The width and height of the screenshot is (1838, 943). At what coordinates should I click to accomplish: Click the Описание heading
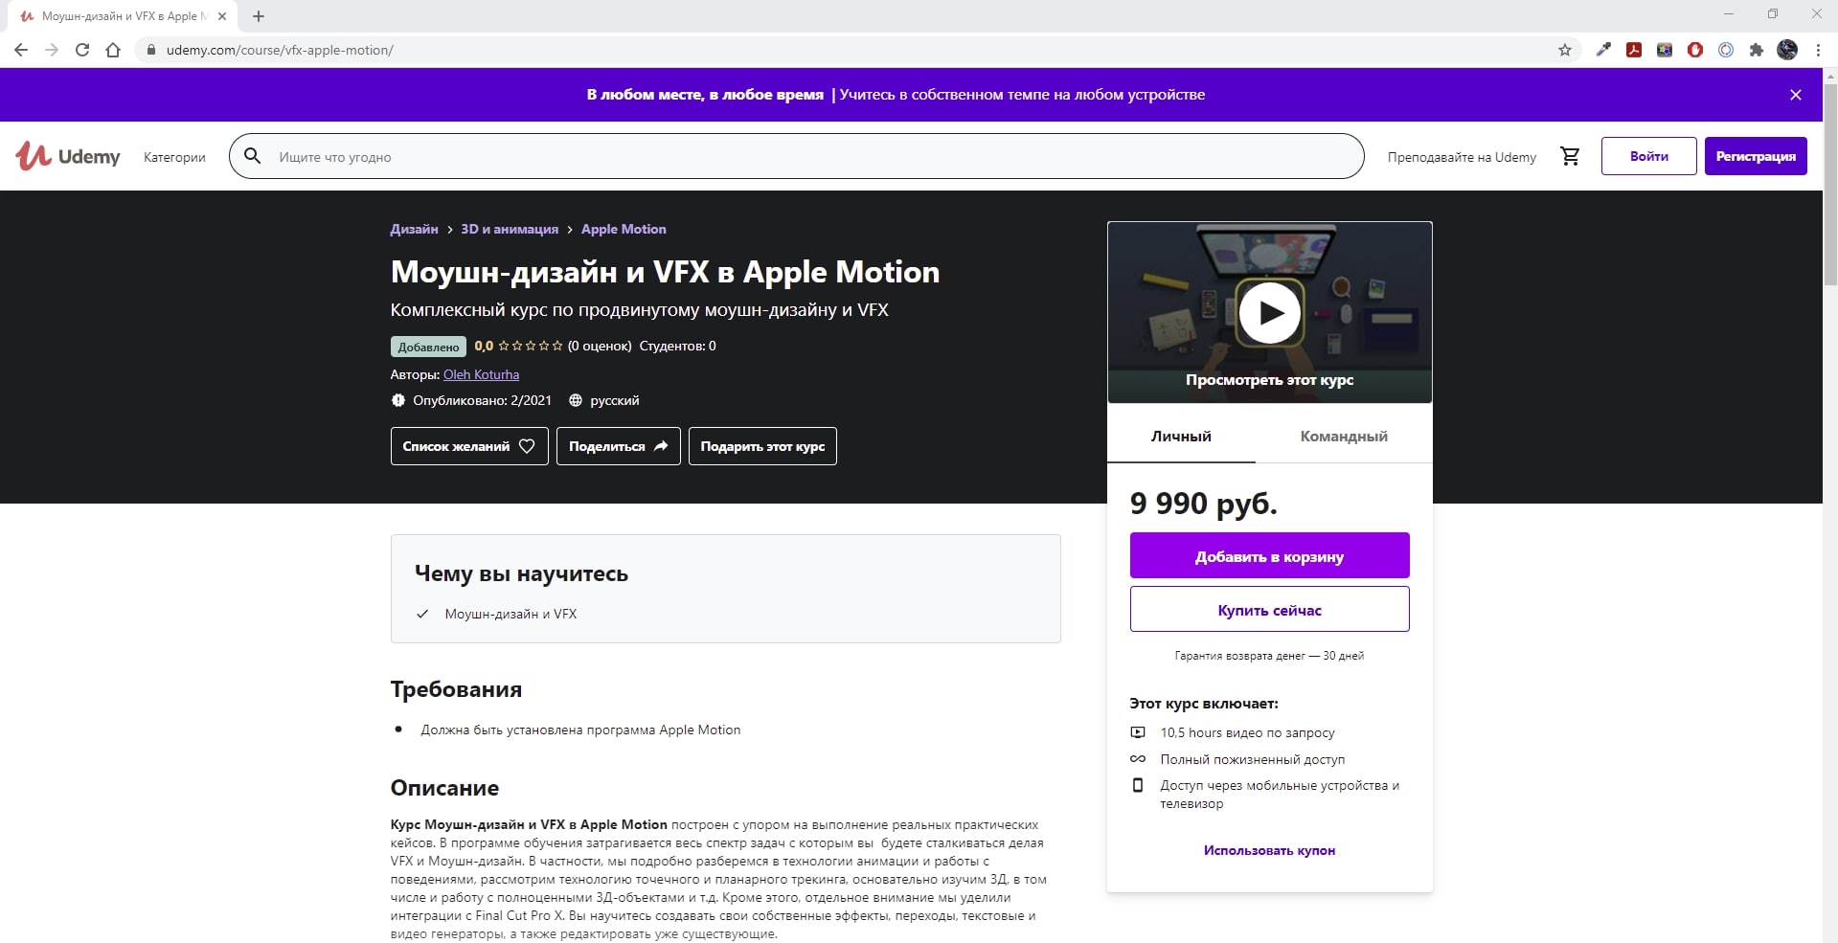444,788
